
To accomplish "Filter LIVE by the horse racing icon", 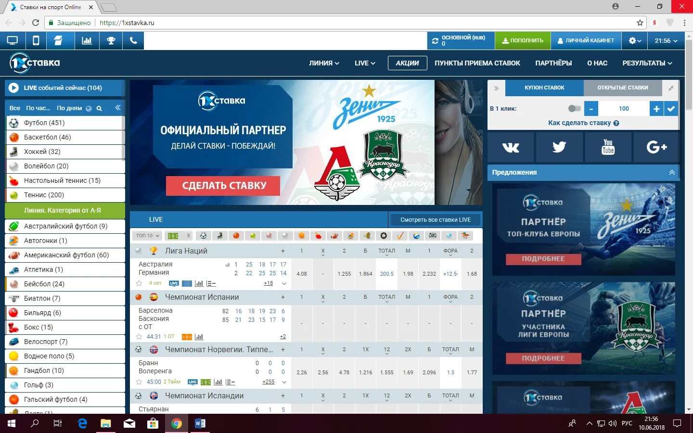I will pos(465,236).
